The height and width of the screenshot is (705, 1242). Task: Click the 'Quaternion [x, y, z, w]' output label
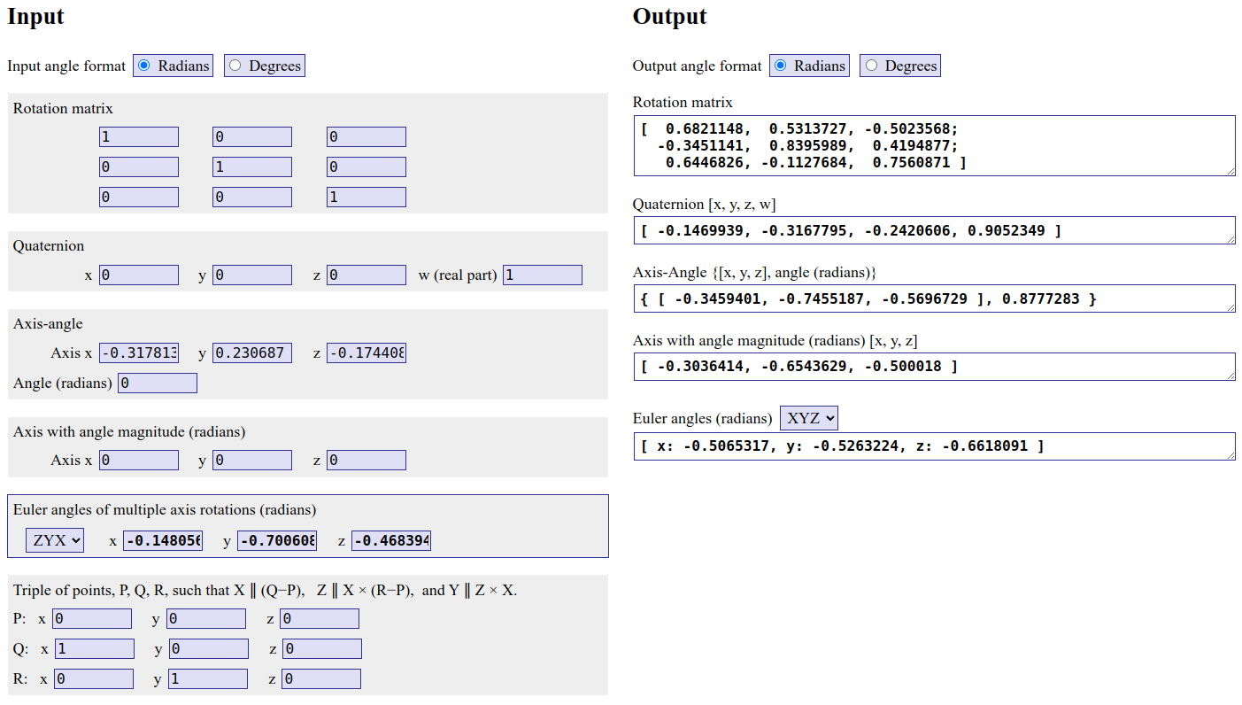click(x=705, y=204)
